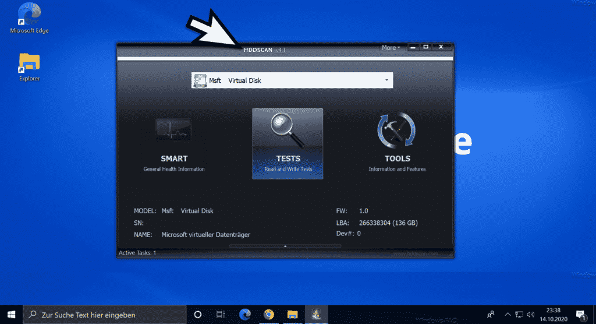Image resolution: width=596 pixels, height=324 pixels.
Task: Open the volume speaker icon
Action: [x=531, y=315]
